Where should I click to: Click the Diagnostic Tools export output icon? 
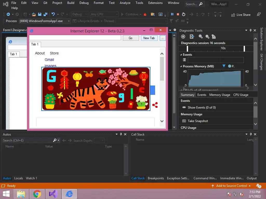tap(192, 37)
